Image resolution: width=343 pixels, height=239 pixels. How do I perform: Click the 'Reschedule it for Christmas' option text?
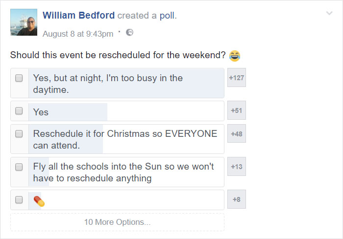(125, 139)
